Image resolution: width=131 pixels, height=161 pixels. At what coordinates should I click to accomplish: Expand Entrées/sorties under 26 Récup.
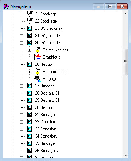[x=29, y=72]
